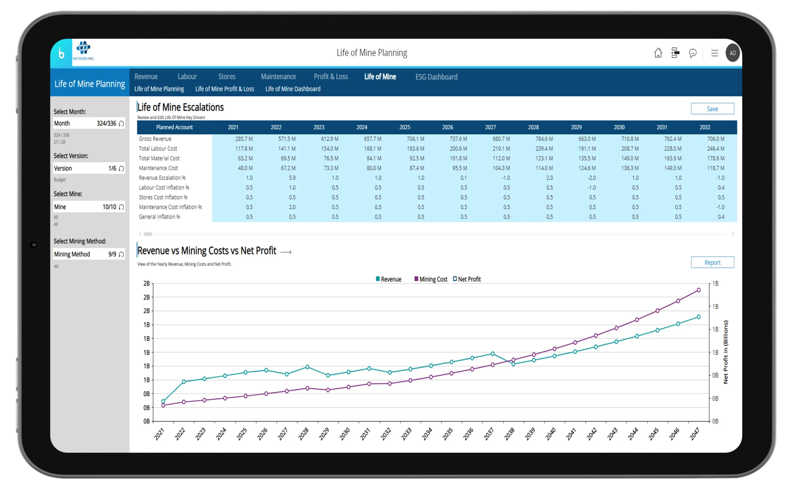The height and width of the screenshot is (494, 796).
Task: Click the Board 'b' logo icon
Action: [x=61, y=53]
